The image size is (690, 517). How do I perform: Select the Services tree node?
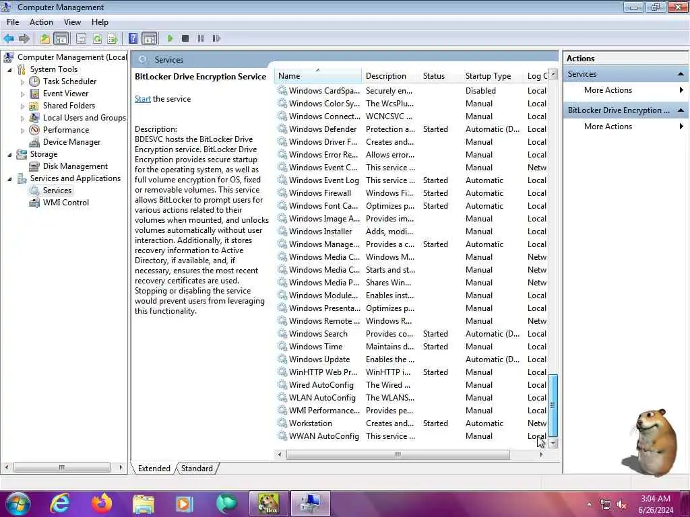click(57, 191)
